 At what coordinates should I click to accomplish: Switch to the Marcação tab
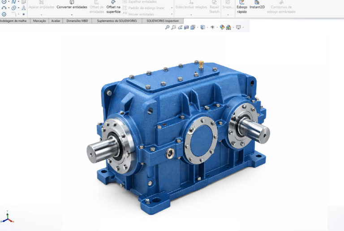pos(39,21)
